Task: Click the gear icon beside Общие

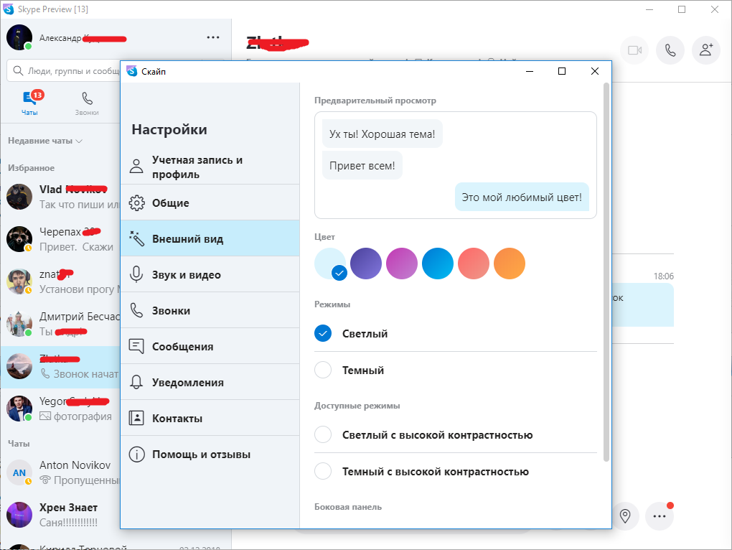Action: [x=137, y=203]
